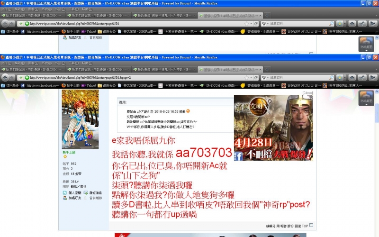This screenshot has width=379, height=237.
Task: Click the poster's avatar image
Action: click(80, 119)
